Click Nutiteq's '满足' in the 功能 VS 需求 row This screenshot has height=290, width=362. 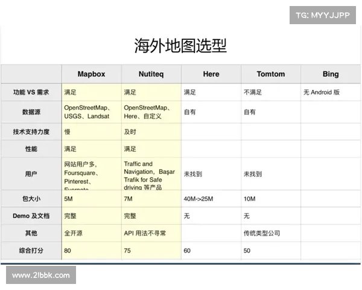[130, 92]
